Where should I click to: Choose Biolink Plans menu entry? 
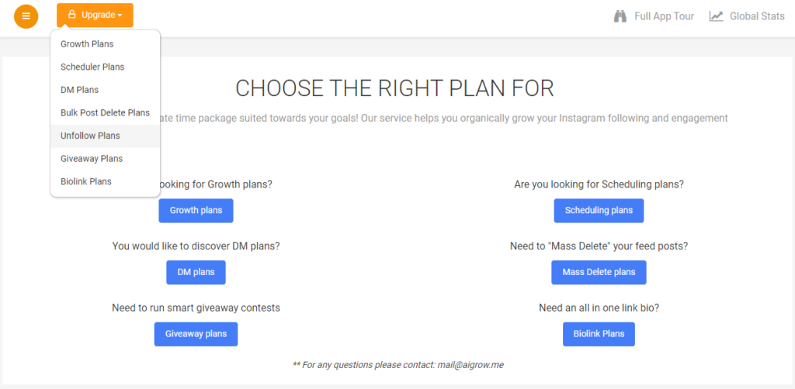click(86, 181)
